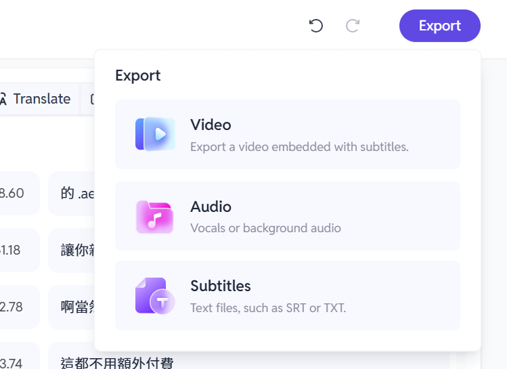Click the timestamp ending in 2.78
Viewport: 507px width, 369px height.
(12, 307)
